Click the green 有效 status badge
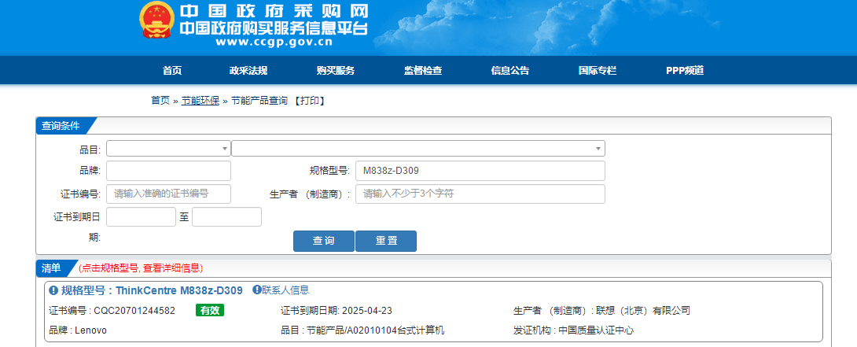This screenshot has width=857, height=347. 210,310
